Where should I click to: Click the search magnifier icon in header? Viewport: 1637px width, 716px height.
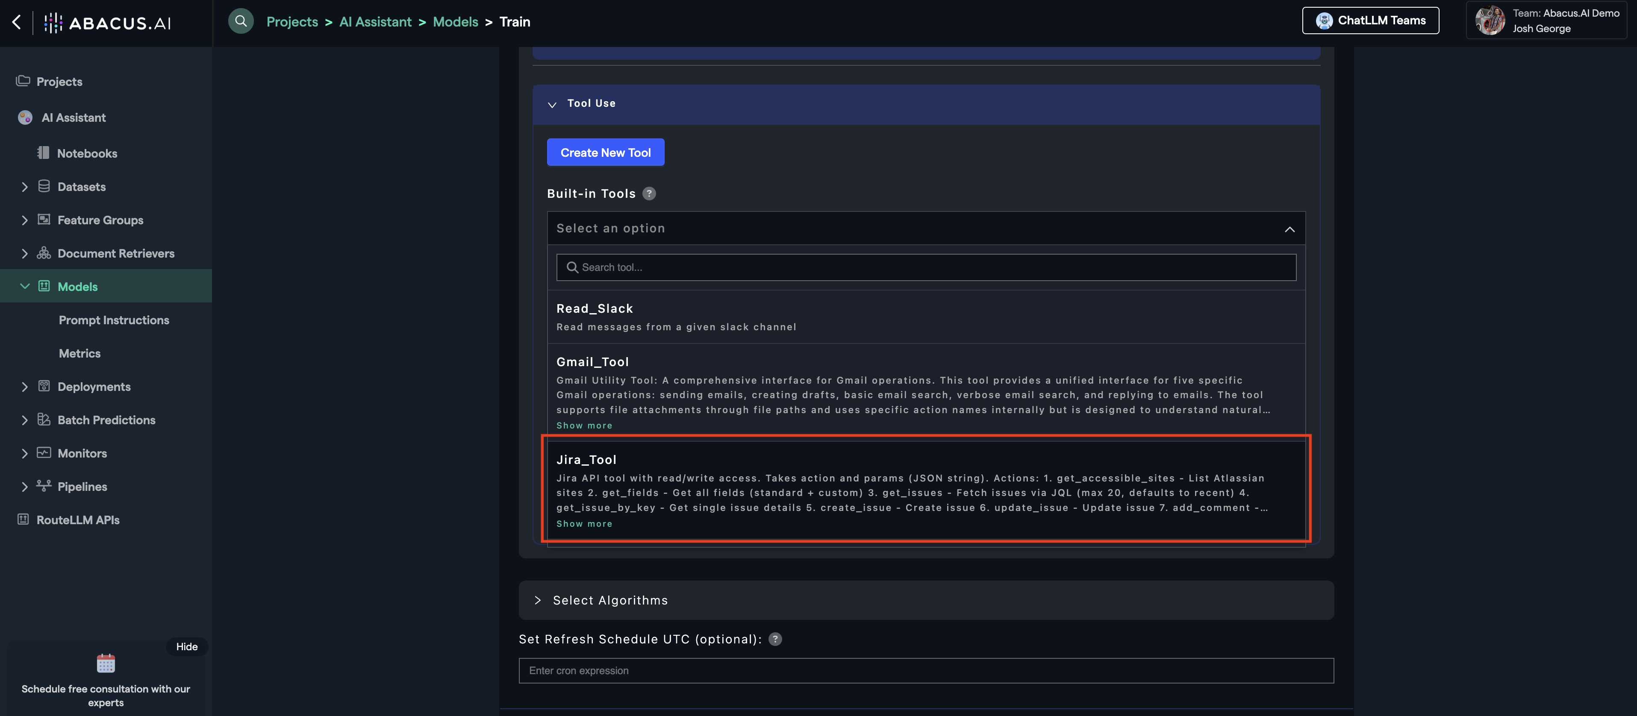[241, 21]
